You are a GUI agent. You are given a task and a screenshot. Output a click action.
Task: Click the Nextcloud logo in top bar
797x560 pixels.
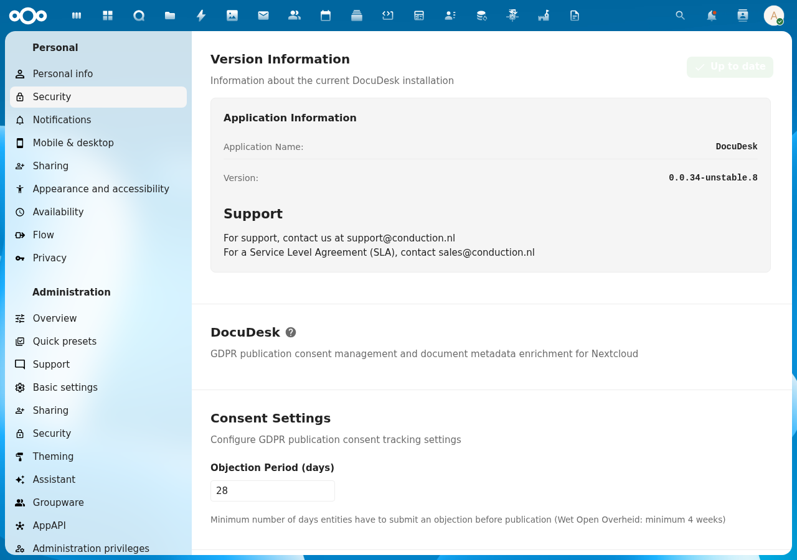tap(28, 16)
